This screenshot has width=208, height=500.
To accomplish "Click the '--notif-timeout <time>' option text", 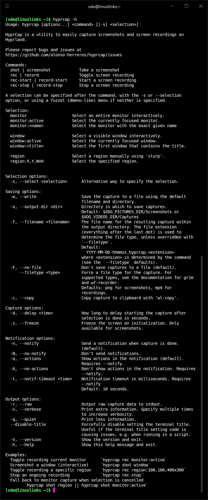I will point(46,379).
